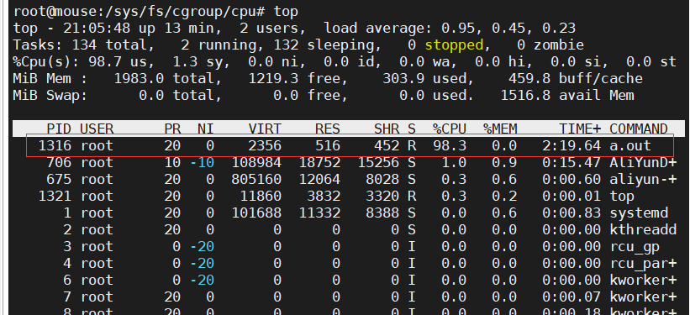Click the systemd command entry
690x315 pixels.
[x=639, y=213]
